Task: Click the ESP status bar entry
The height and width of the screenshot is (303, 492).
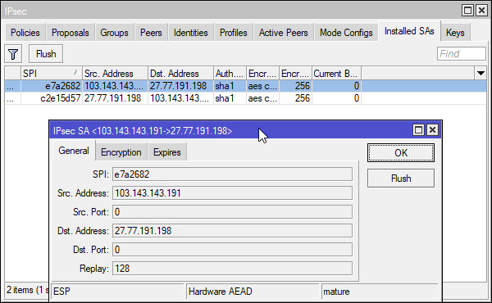Action: [x=117, y=292]
